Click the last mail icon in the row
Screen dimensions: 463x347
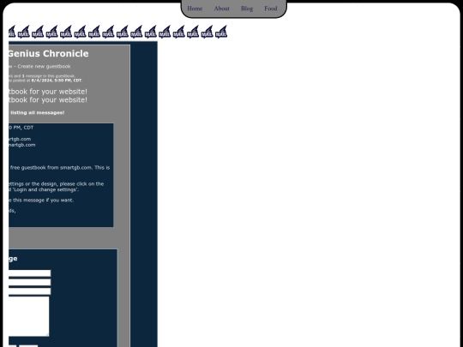pos(221,32)
